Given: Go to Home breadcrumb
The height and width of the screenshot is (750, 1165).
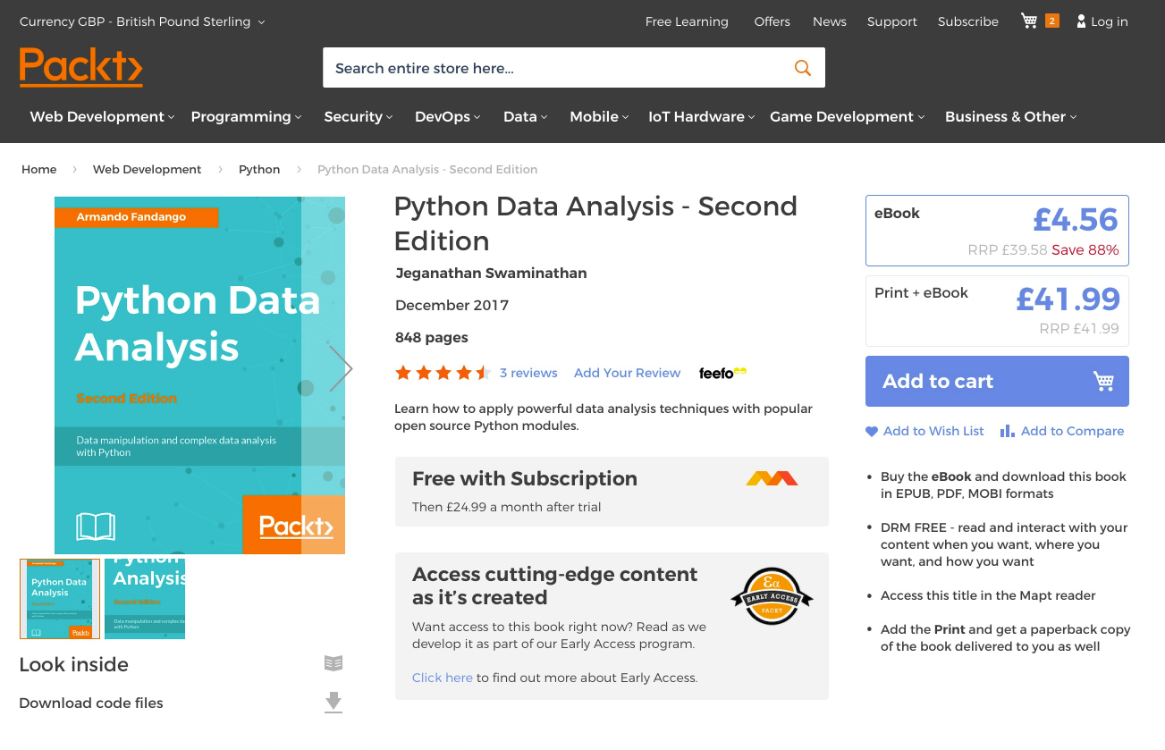Looking at the screenshot, I should pyautogui.click(x=38, y=169).
